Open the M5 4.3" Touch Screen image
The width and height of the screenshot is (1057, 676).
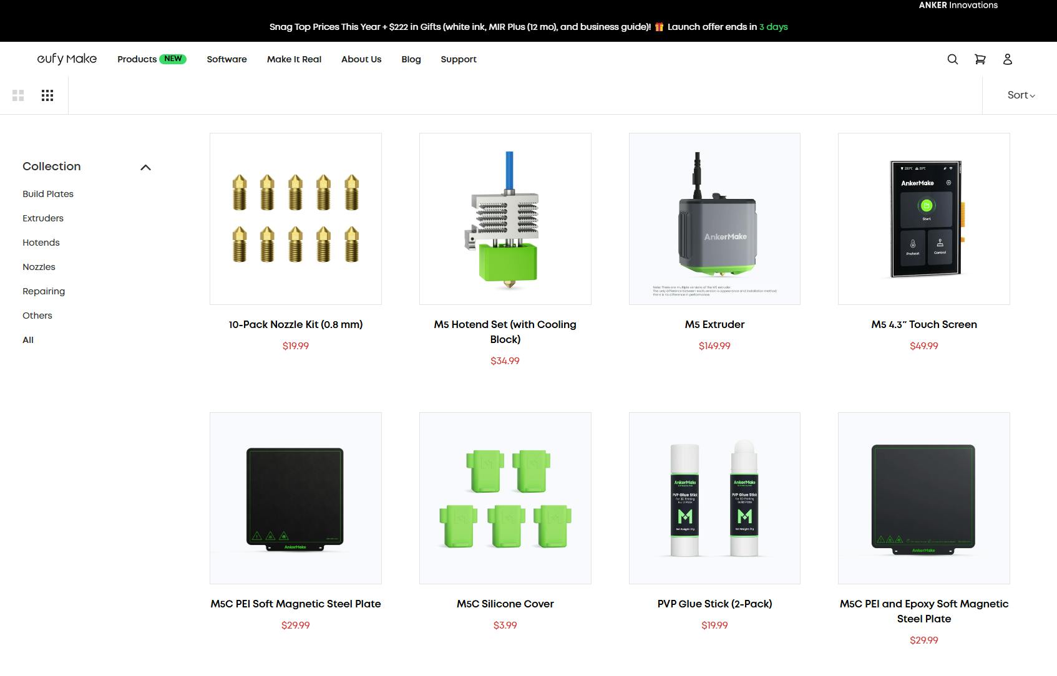pos(924,219)
